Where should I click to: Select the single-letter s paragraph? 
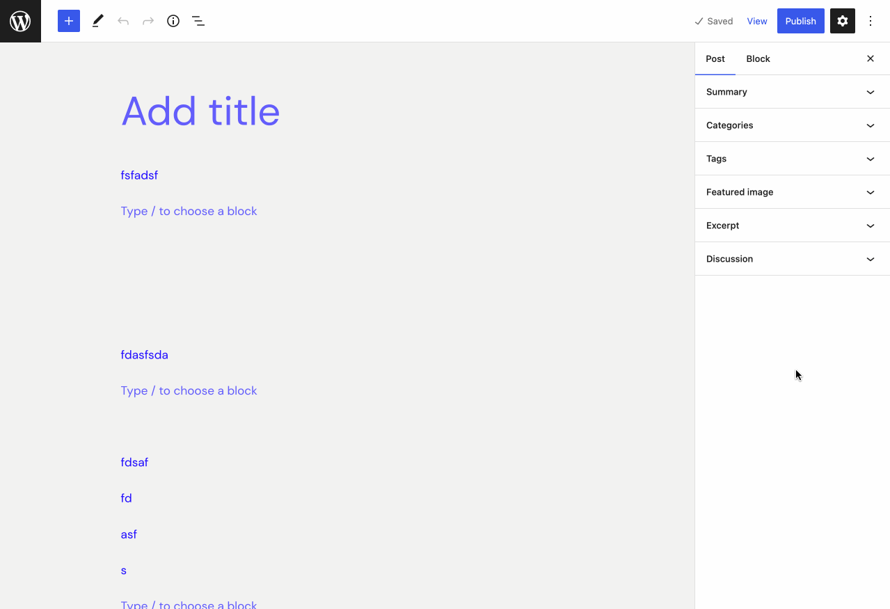(124, 571)
